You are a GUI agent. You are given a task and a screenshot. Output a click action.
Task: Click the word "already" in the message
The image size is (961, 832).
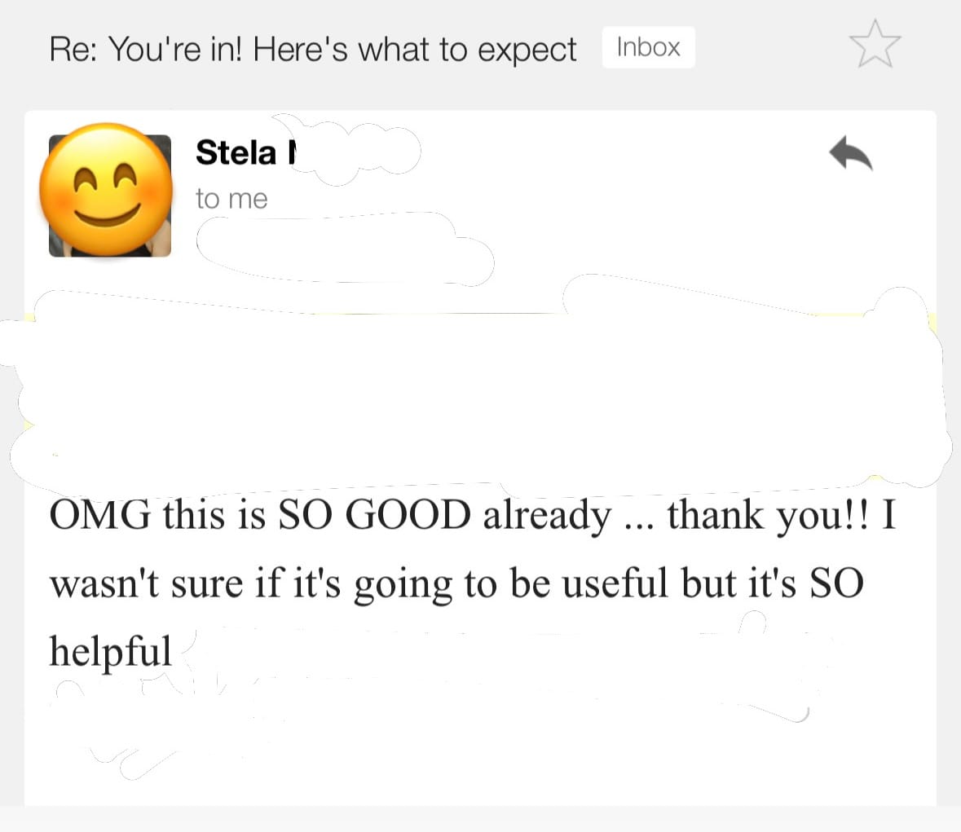coord(547,515)
